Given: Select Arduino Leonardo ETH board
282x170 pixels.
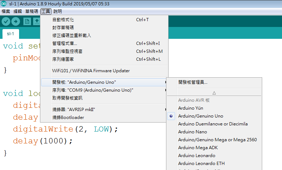Looking at the screenshot, I should 201,164.
